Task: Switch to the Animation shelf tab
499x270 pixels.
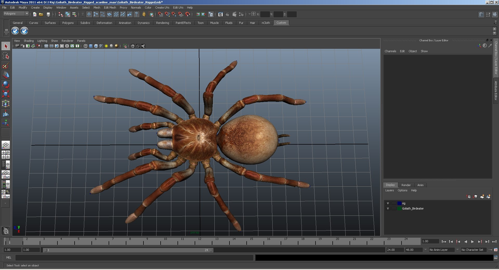Action: tap(125, 23)
